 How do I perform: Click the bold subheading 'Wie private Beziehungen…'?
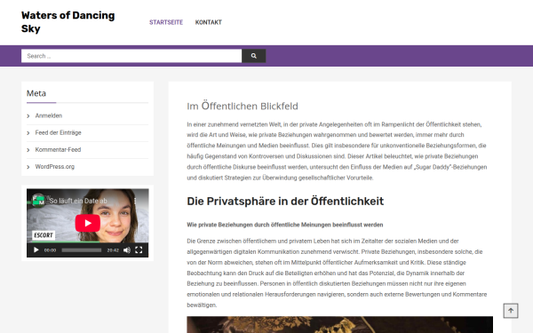[x=285, y=225]
